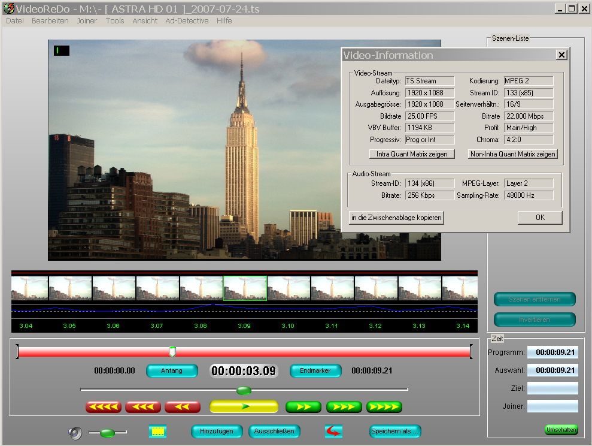Click the double-arrow red rewind button
592x446 pixels.
pos(183,407)
